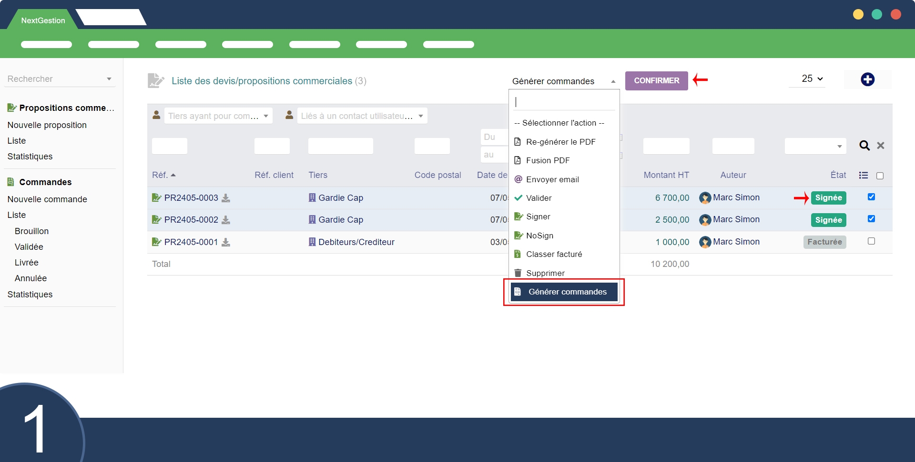Click the download icon next to PR2405-0002
Screen dimensions: 915x462
(226, 220)
